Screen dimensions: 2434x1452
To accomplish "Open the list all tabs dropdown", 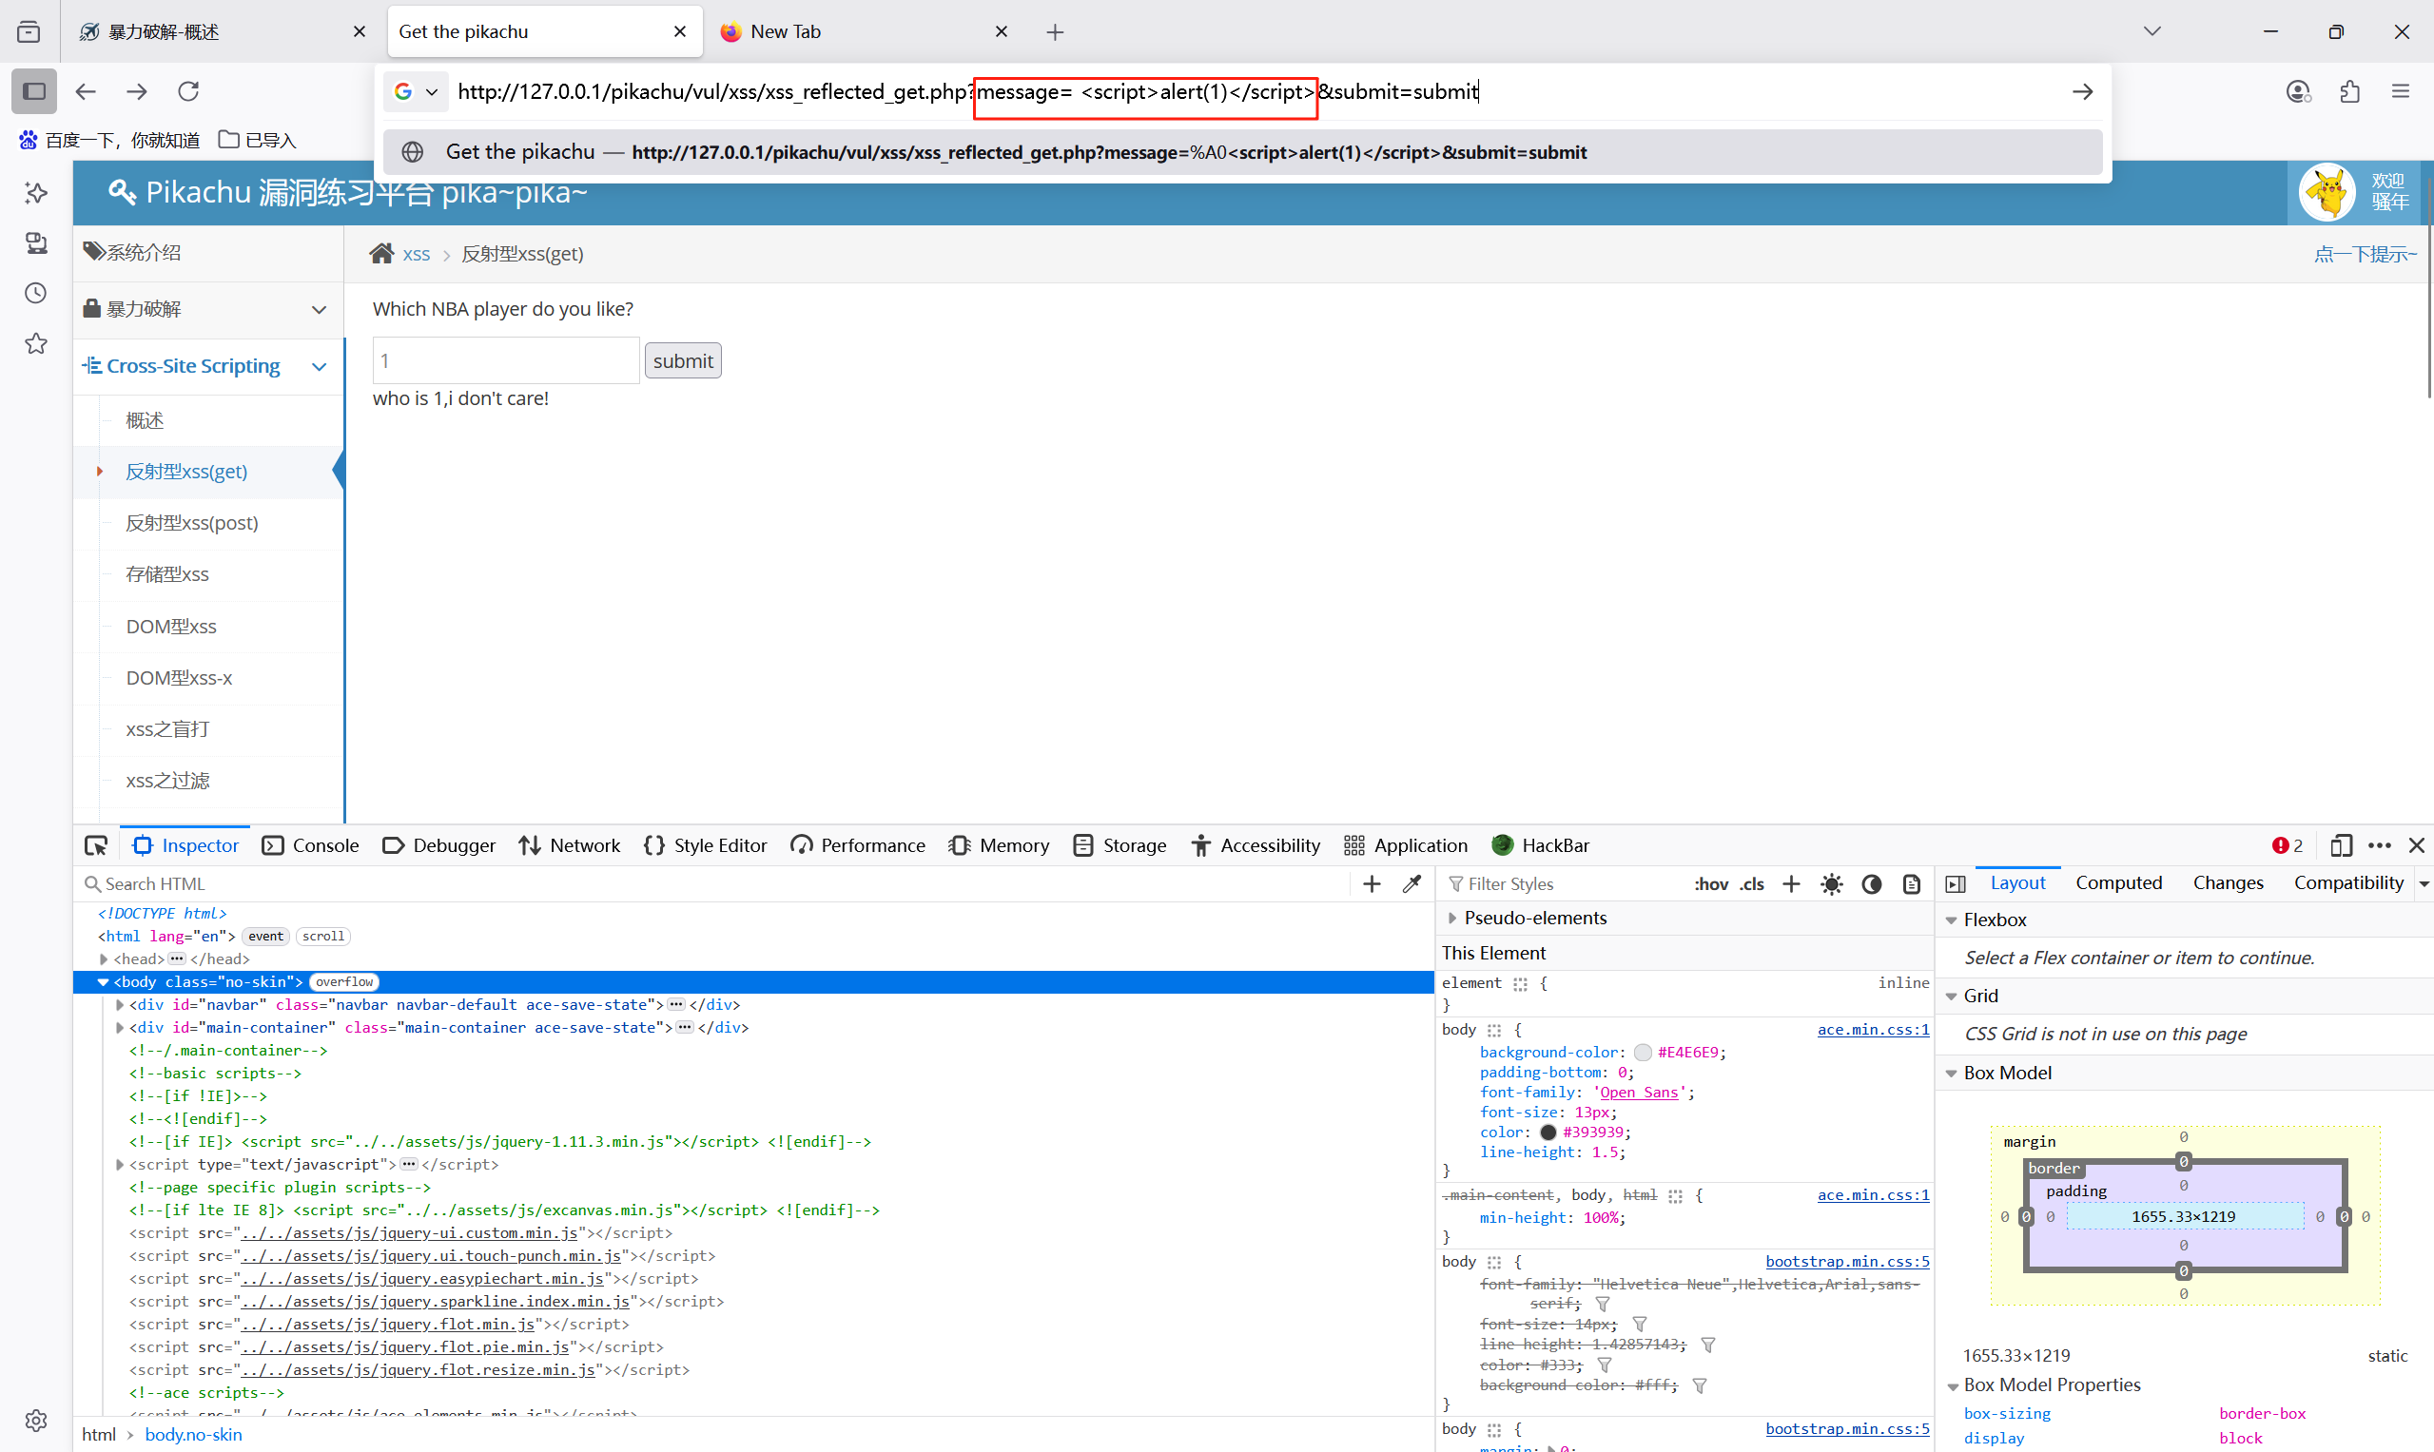I will (2152, 31).
